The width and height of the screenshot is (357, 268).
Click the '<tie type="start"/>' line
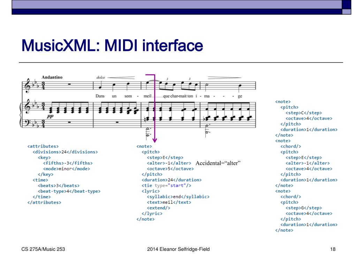(x=166, y=186)
